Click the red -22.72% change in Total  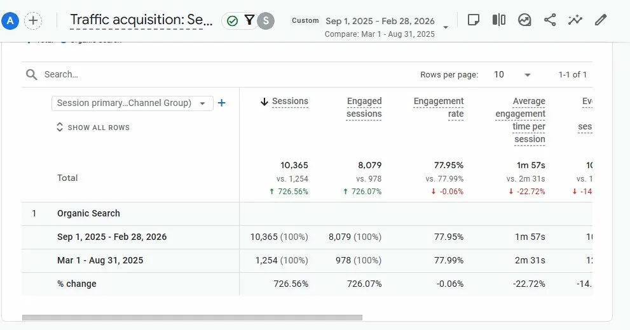tap(527, 192)
